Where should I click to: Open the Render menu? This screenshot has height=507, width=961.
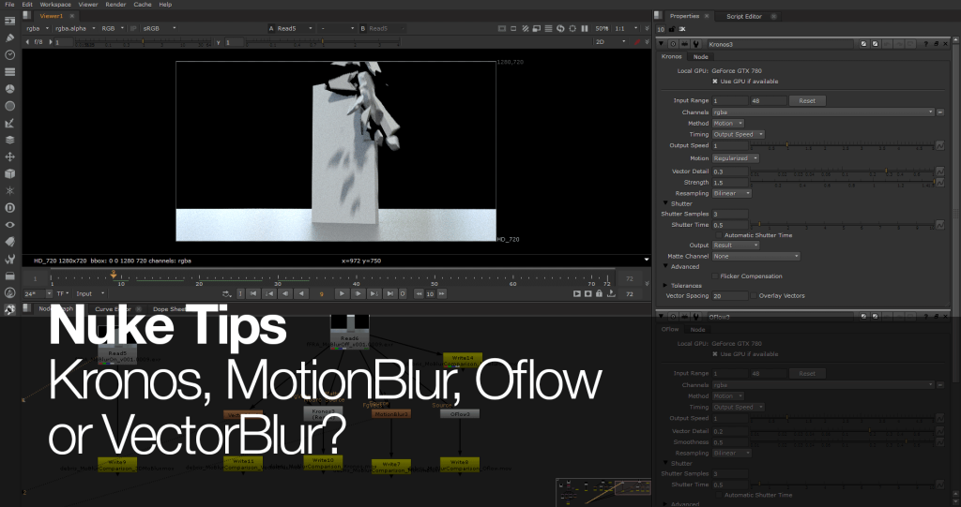coord(114,5)
